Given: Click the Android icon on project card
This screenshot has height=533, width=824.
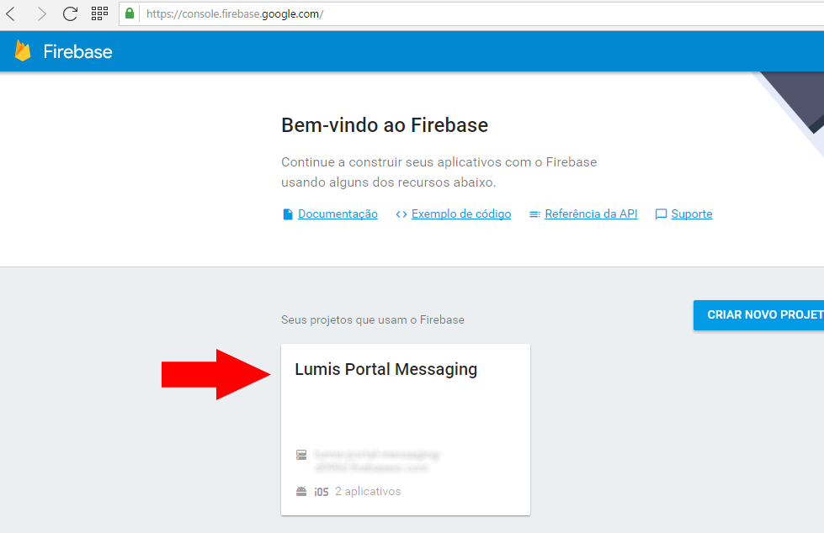Looking at the screenshot, I should [301, 492].
